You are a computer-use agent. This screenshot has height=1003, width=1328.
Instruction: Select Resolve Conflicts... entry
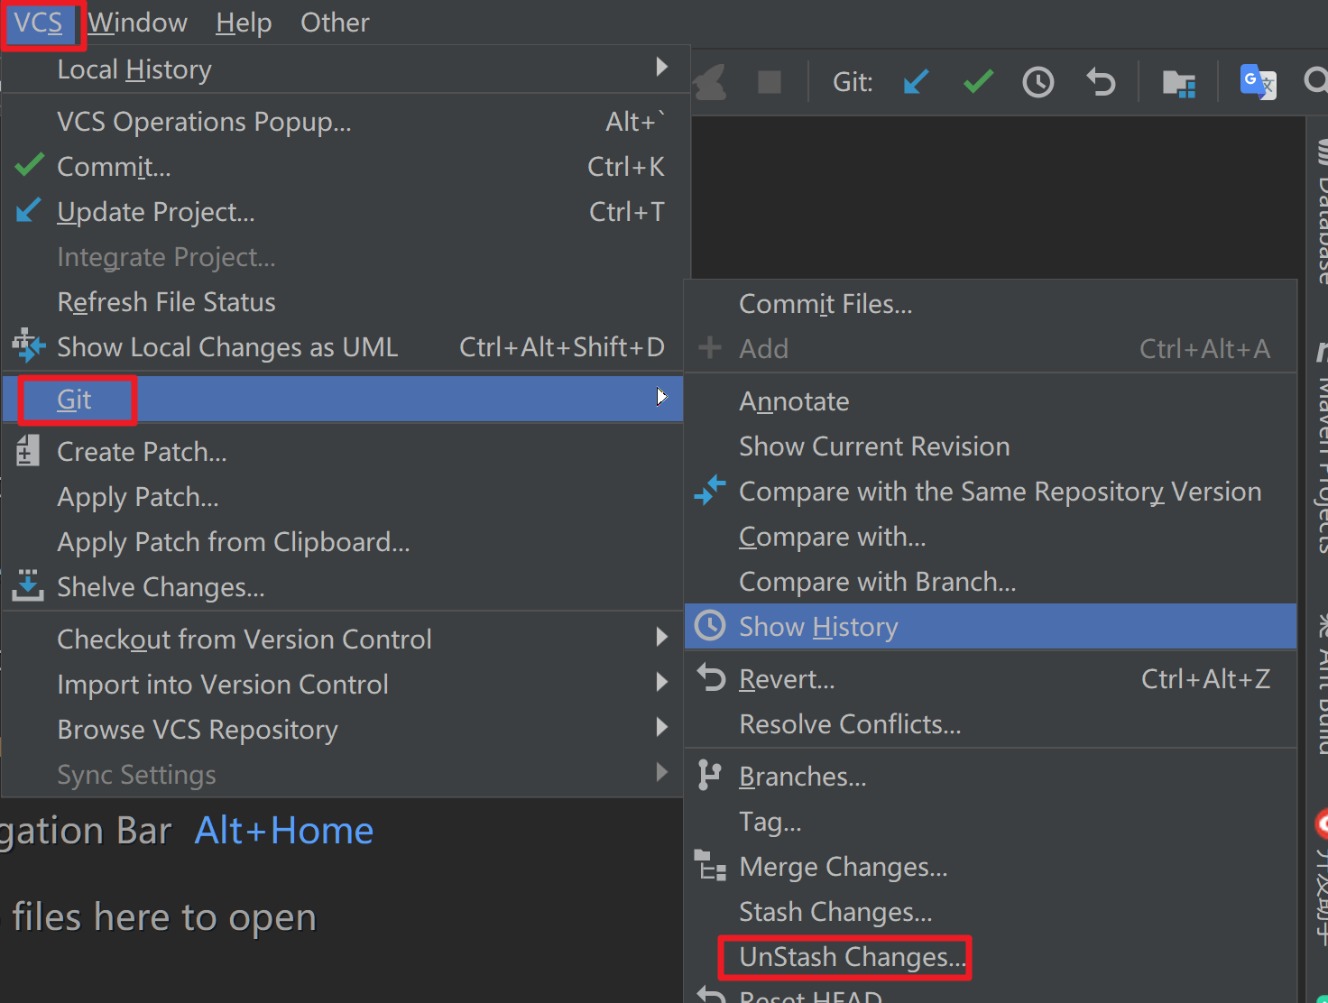click(991, 724)
